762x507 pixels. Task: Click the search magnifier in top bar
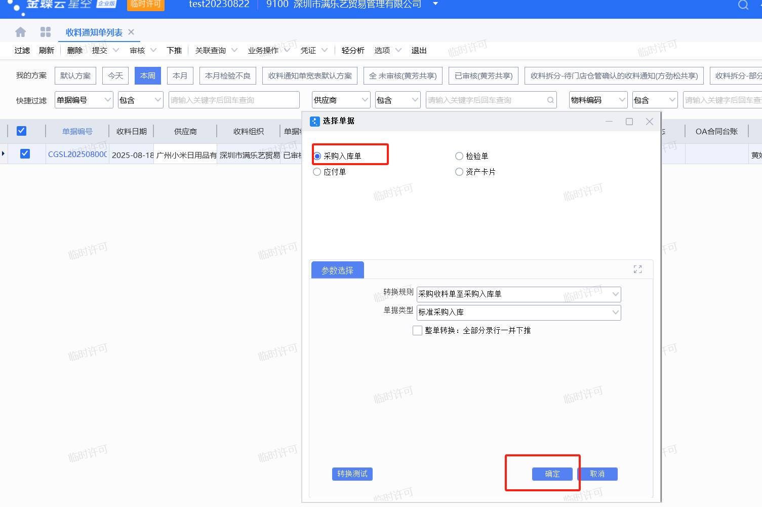click(x=743, y=5)
